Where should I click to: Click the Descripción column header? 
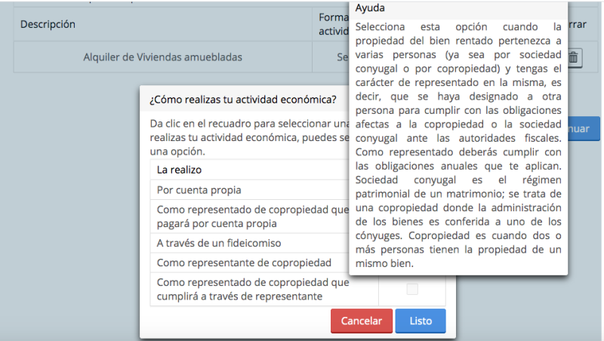coord(48,24)
